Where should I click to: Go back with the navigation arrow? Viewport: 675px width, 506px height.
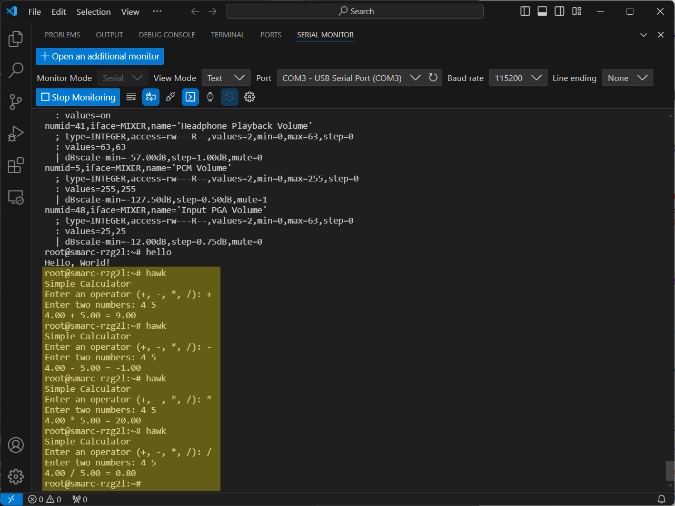point(195,12)
